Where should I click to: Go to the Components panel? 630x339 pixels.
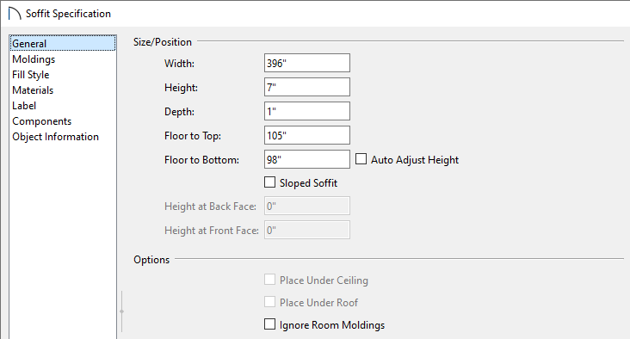coord(42,121)
